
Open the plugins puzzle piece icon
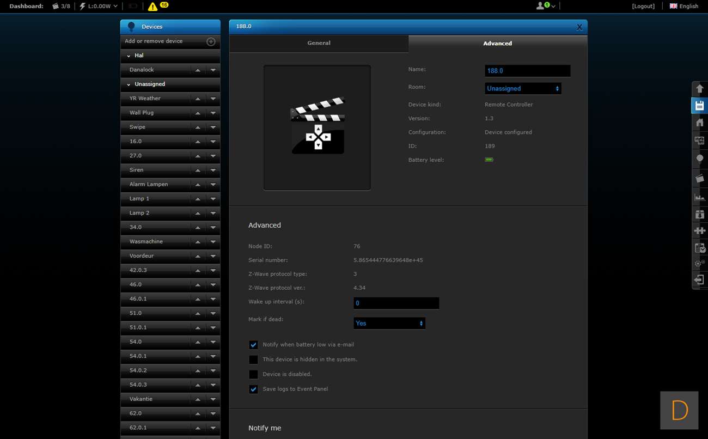click(x=700, y=231)
